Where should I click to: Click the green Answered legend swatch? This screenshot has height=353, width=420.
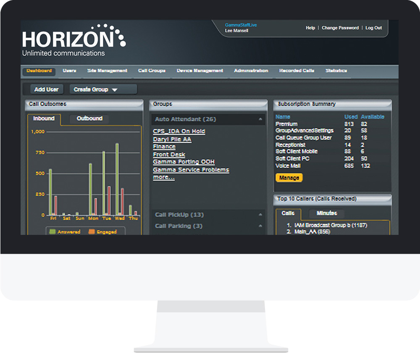[52, 232]
